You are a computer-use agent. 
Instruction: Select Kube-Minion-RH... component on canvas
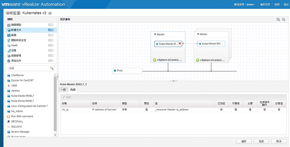(211, 44)
